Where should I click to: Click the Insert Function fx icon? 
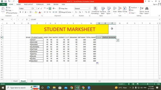[x=27, y=19]
